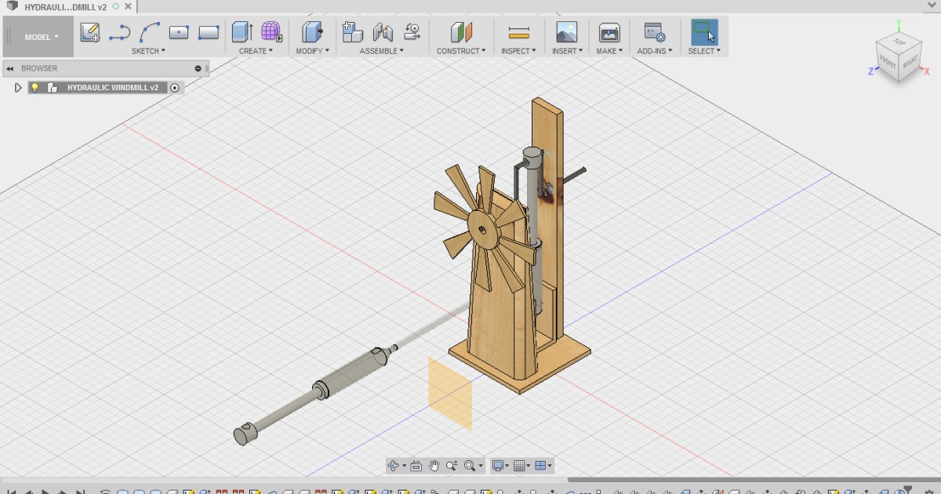The width and height of the screenshot is (941, 494).
Task: Select the Joint tool in Assemble
Action: 382,33
